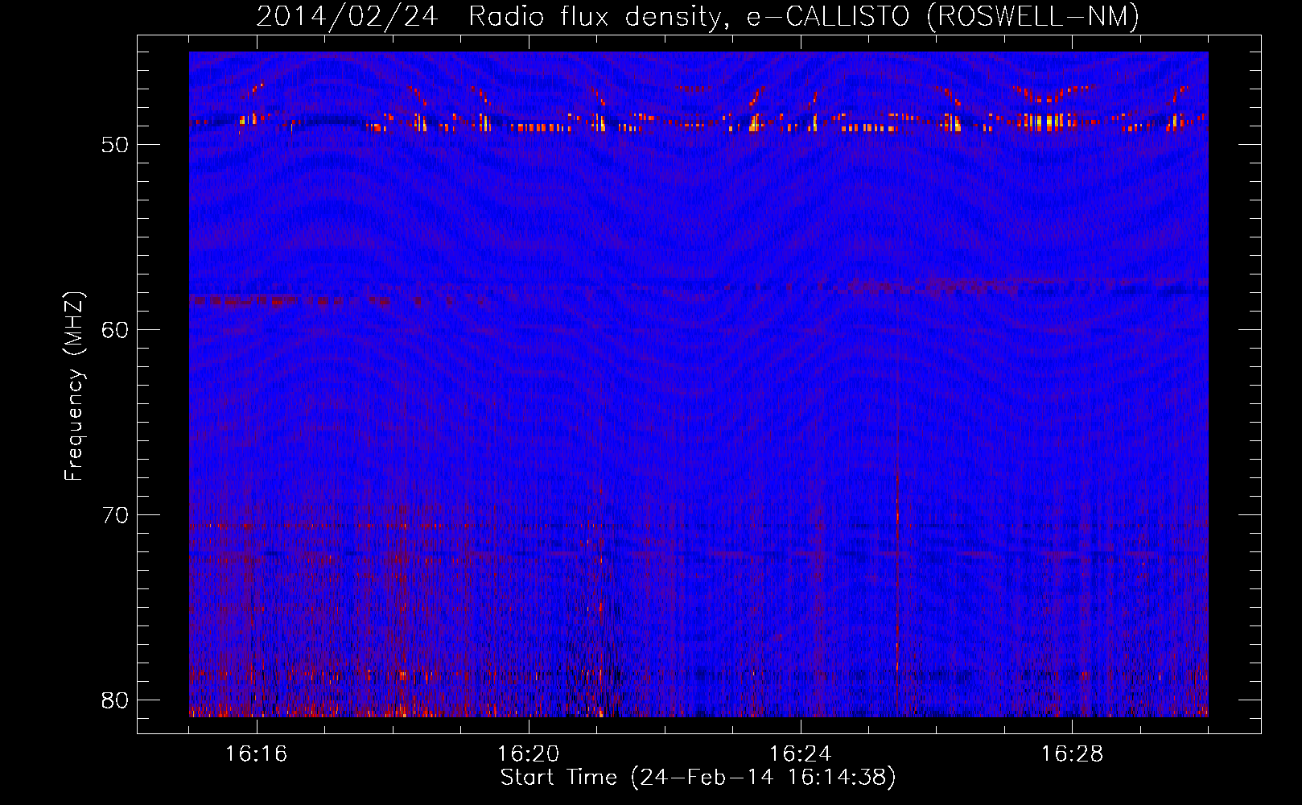Click the 'Start Time (24-Feb-14 16:14:38)' label
Viewport: 1302px width, 805px height.
point(698,778)
